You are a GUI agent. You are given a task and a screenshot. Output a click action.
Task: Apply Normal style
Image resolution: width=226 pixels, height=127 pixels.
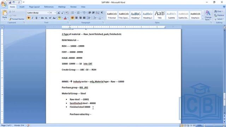[x=112, y=16]
